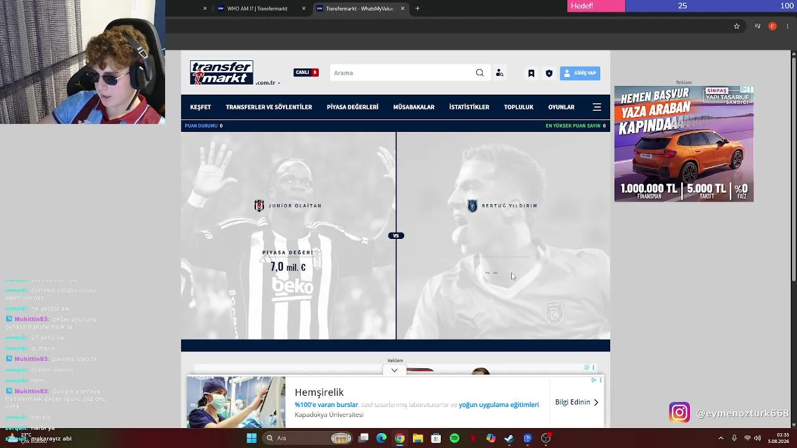Open Microsoft Store from taskbar
The height and width of the screenshot is (448, 797).
click(436, 438)
